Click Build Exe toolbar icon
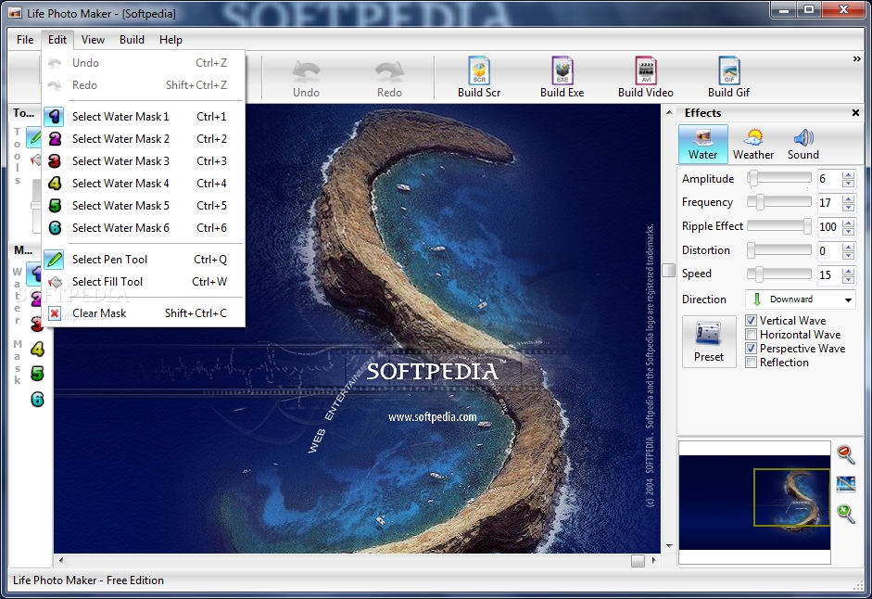The image size is (872, 599). (x=562, y=77)
